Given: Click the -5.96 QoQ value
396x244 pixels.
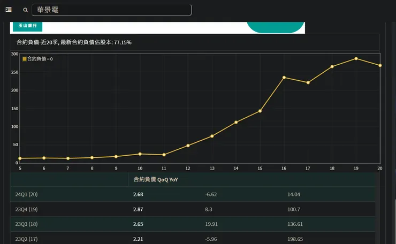Looking at the screenshot, I should click(211, 239).
